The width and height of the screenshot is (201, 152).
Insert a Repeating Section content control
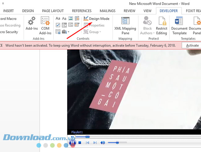click(58, 32)
